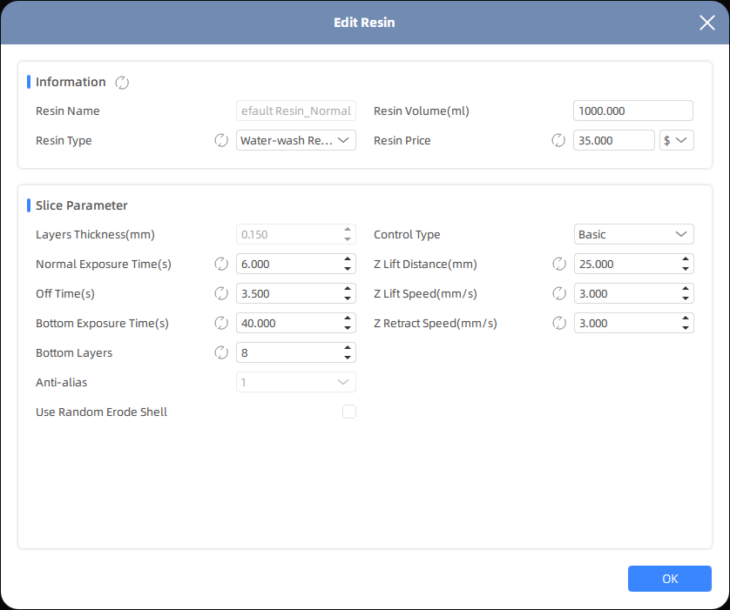Screen dimensions: 730x610
Task: Decrease Z Retract Speed value
Action: (686, 328)
